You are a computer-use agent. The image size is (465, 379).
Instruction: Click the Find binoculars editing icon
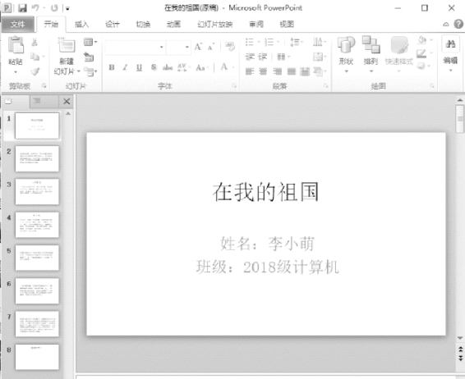(450, 44)
